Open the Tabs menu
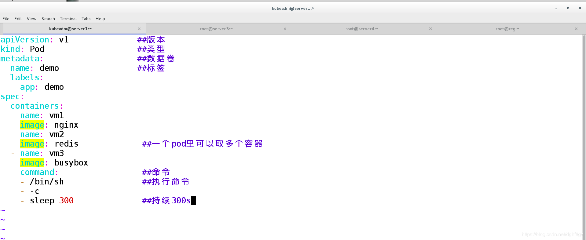Screen dimensions: 586x240 coord(86,19)
